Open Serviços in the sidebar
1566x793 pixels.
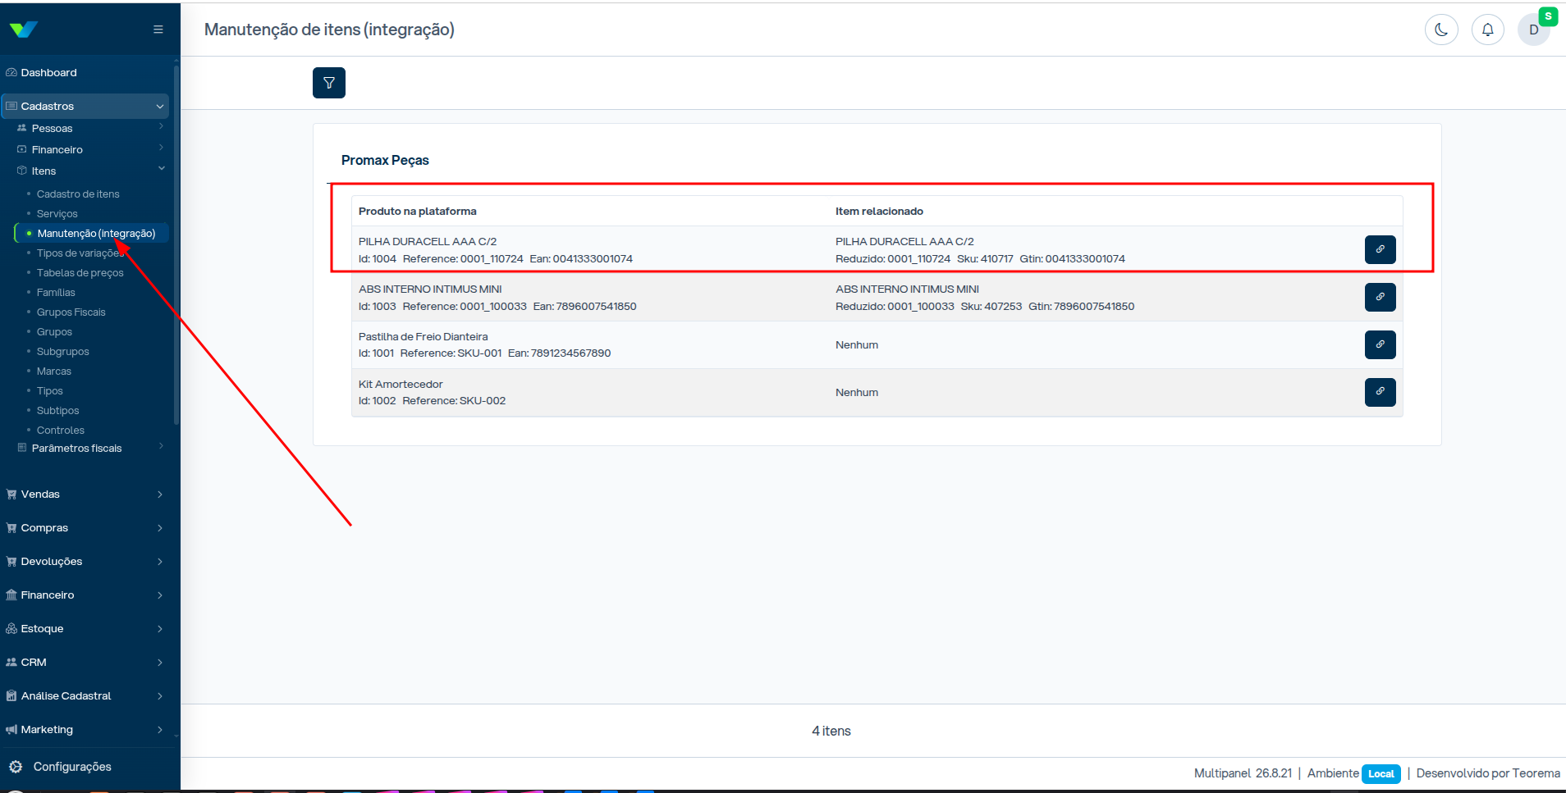coord(57,214)
